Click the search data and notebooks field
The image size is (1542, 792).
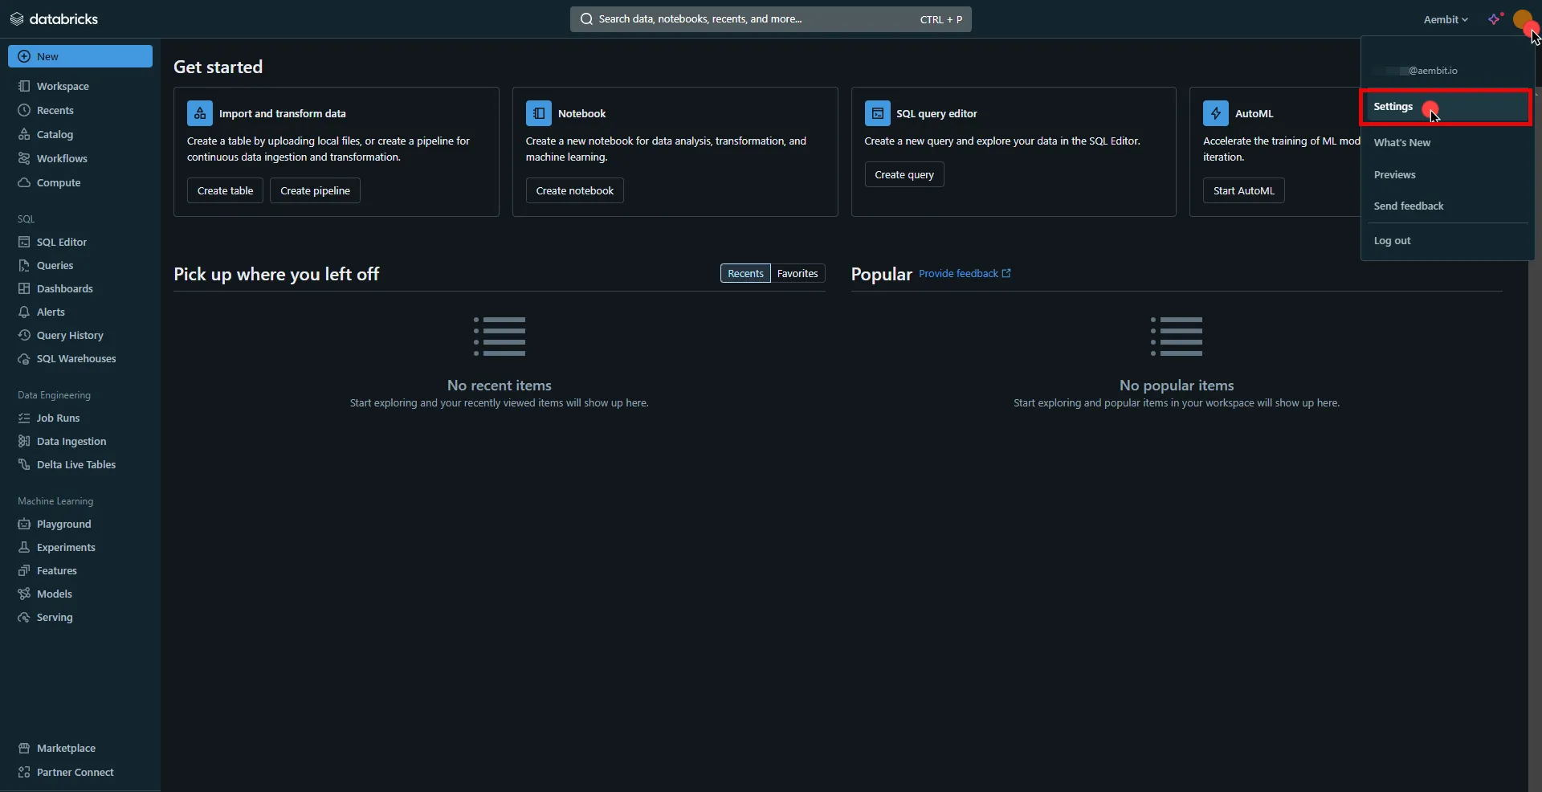[x=755, y=19]
